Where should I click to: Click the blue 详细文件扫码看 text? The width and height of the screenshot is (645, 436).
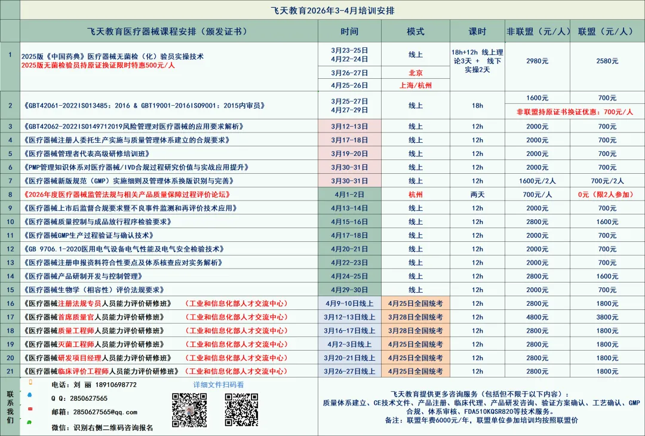[219, 385]
